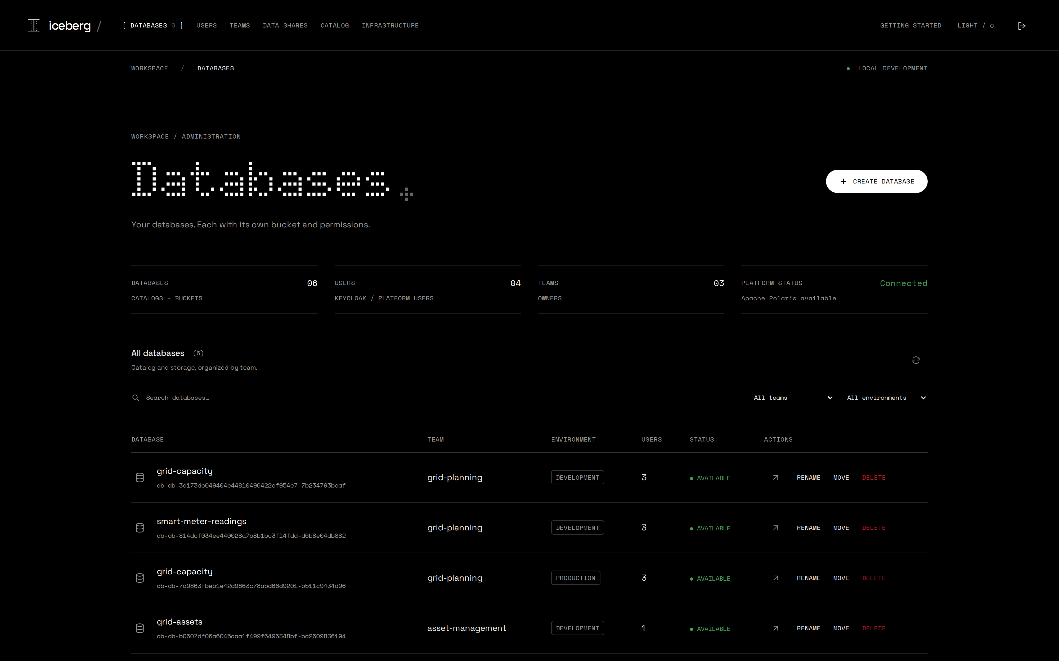Delete the development grid-capacity database
Viewport: 1059px width, 661px height.
(874, 478)
